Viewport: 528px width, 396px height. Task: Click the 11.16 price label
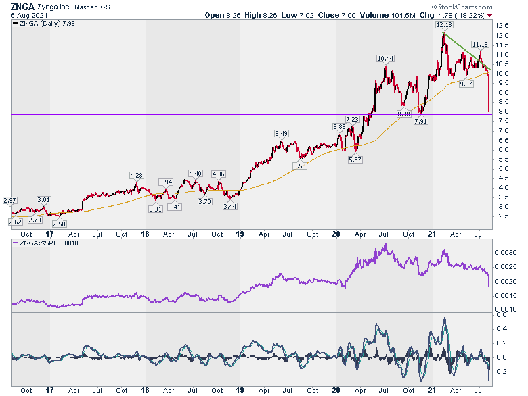click(x=480, y=45)
